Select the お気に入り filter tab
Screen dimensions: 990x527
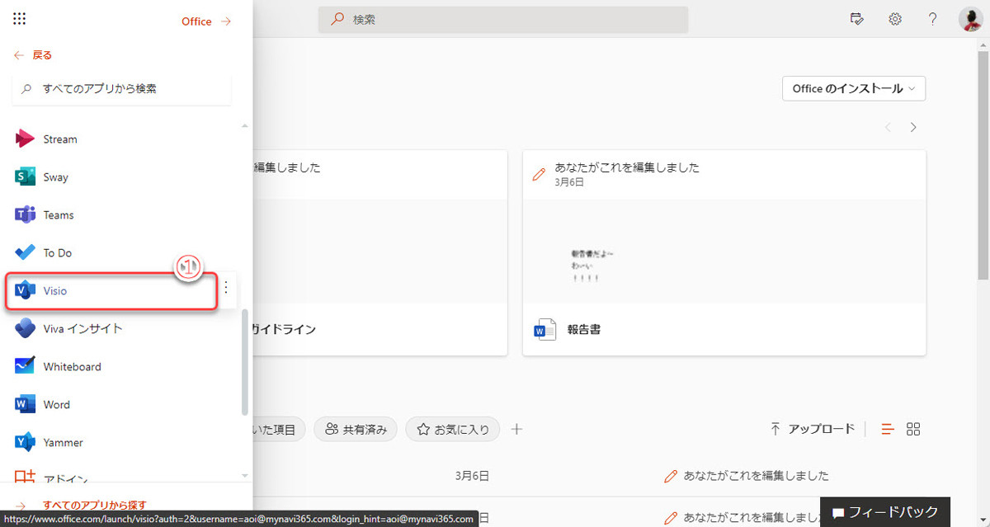[452, 429]
